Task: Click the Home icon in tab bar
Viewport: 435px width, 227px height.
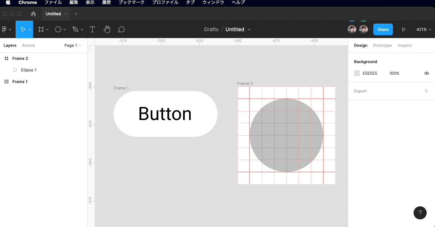Action: tap(33, 14)
